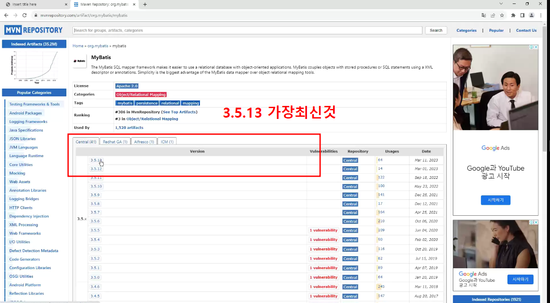Image resolution: width=550 pixels, height=303 pixels.
Task: Open the Popular header link
Action: click(x=496, y=30)
